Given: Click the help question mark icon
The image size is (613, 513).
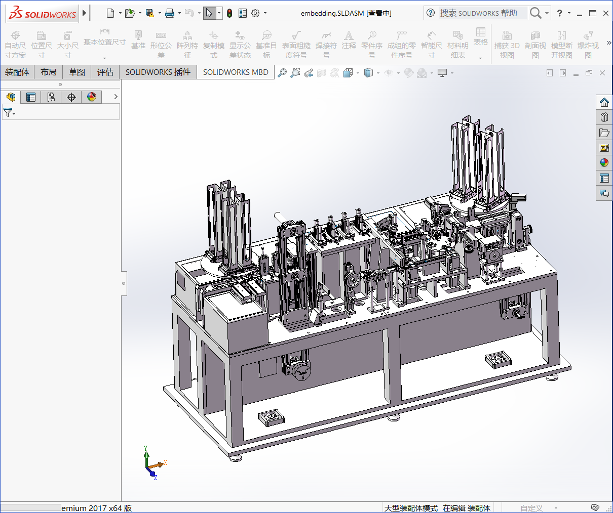Looking at the screenshot, I should click(560, 13).
